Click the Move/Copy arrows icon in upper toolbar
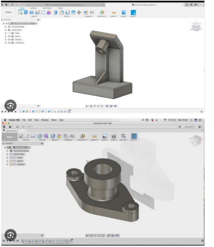The height and width of the screenshot is (247, 214). [x=79, y=12]
